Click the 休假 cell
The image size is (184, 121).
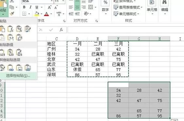pos(77,69)
